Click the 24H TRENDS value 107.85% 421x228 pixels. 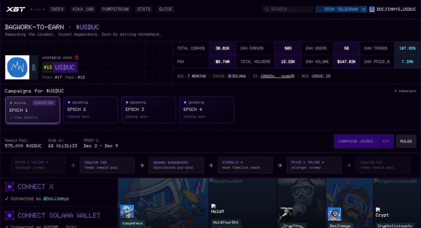coord(407,48)
